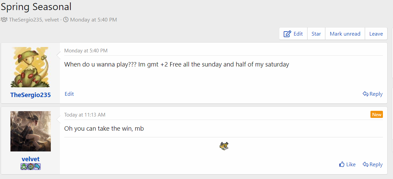Click the reply arrow icon on TheSergio235's message

point(365,94)
